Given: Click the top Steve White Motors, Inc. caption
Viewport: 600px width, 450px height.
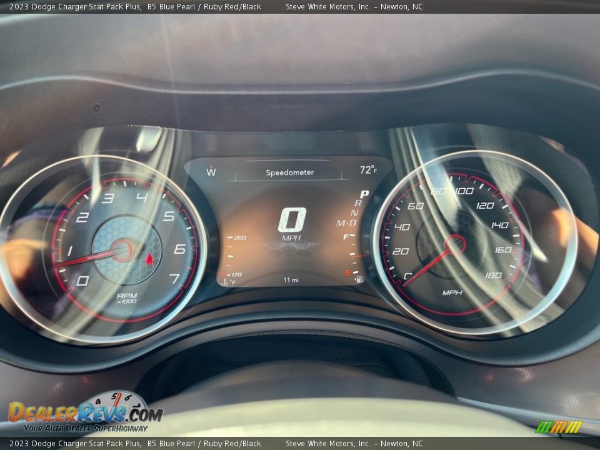Looking at the screenshot, I should point(354,6).
